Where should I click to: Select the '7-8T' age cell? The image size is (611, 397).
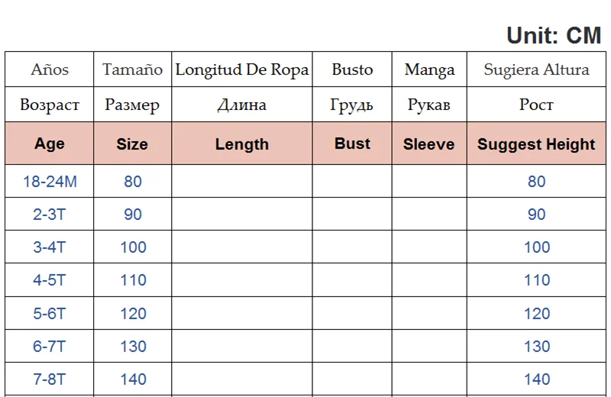click(50, 379)
